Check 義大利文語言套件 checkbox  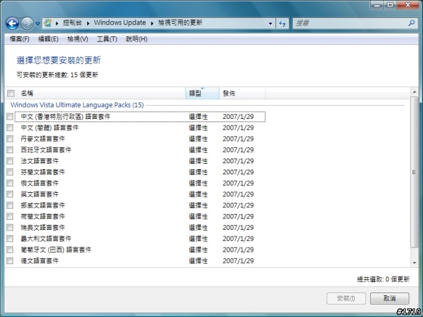10,238
